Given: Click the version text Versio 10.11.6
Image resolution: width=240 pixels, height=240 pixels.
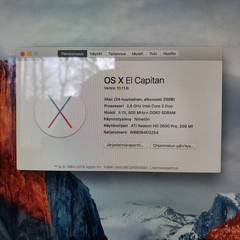Looking at the screenshot, I should click(116, 88).
